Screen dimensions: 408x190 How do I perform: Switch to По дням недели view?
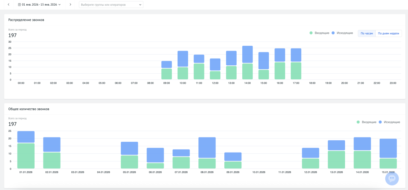[388, 33]
